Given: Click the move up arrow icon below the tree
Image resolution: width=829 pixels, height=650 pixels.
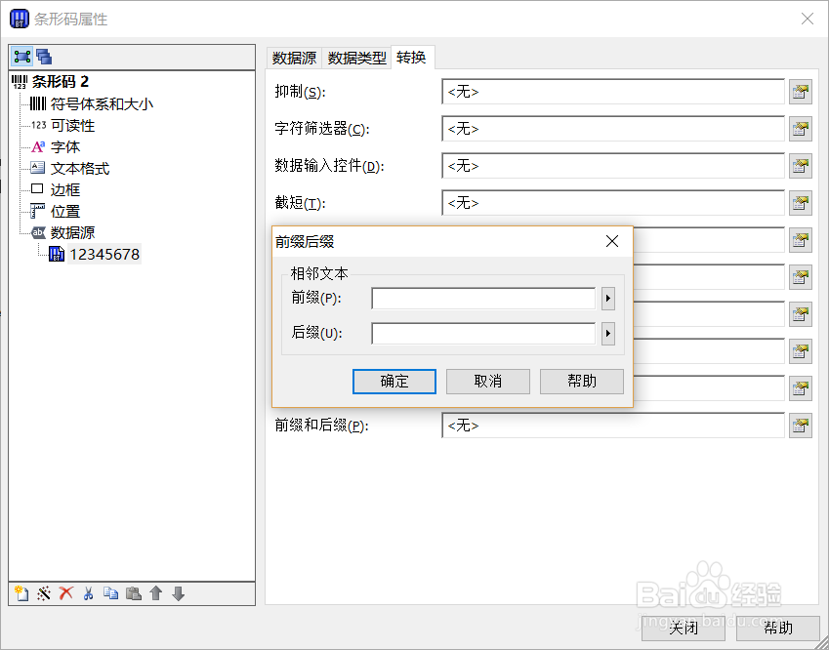Looking at the screenshot, I should tap(156, 593).
